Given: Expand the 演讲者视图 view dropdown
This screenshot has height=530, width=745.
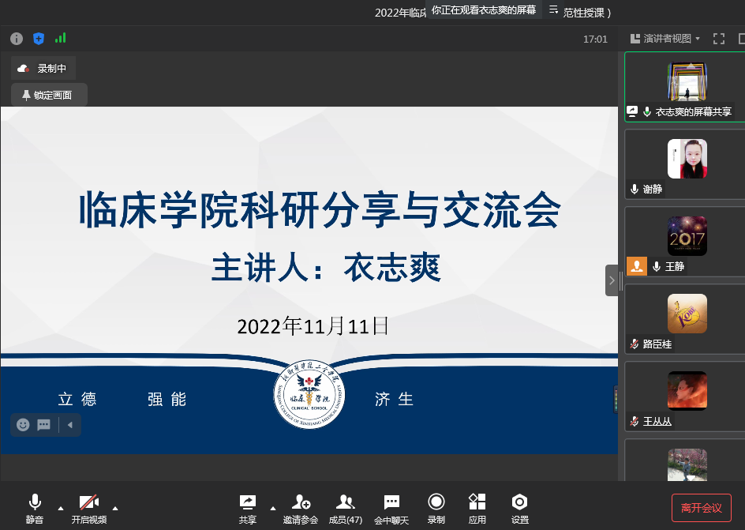Looking at the screenshot, I should pyautogui.click(x=667, y=39).
